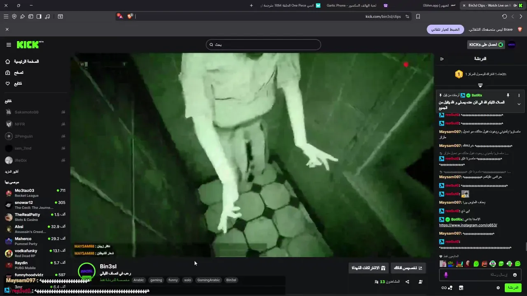Click the chat scrollbar
The image size is (527, 296).
point(525,247)
